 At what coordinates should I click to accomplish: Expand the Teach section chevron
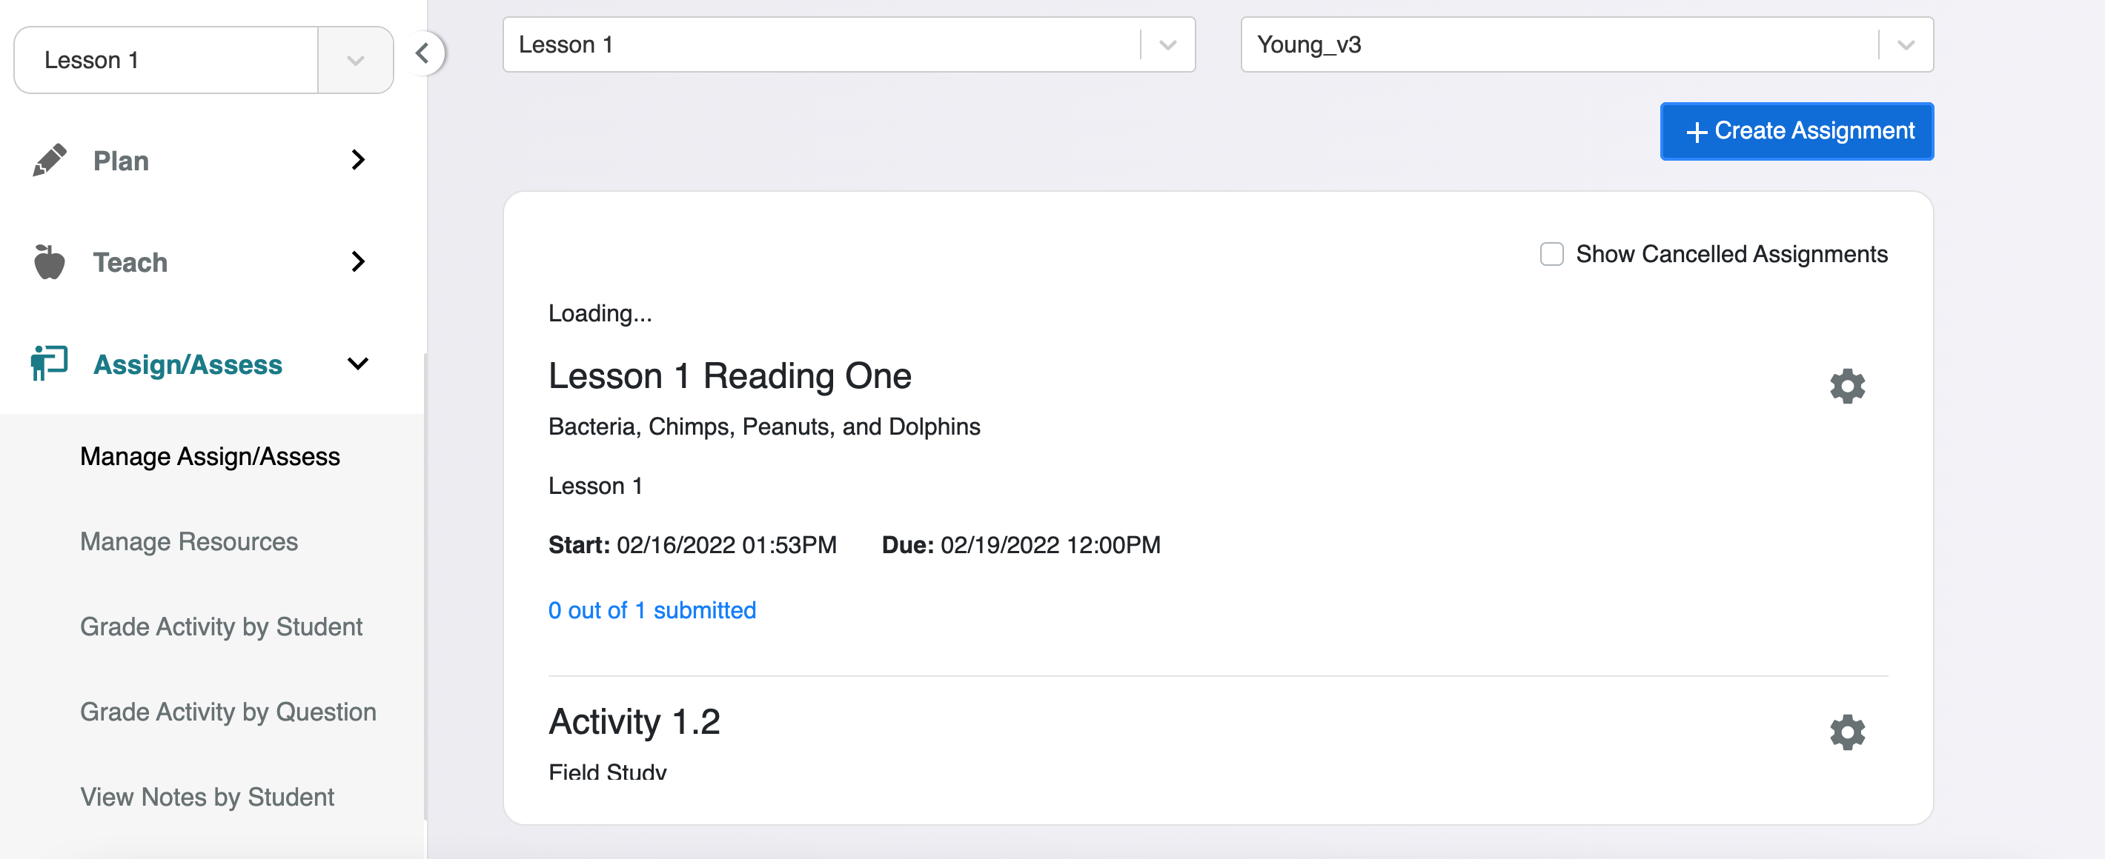(x=357, y=262)
